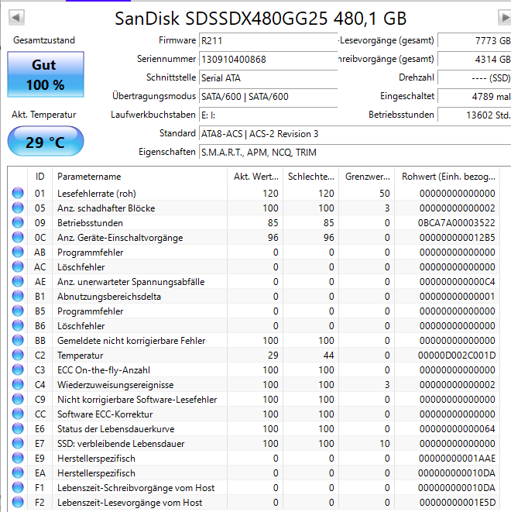The height and width of the screenshot is (512, 511).
Task: Click the Firmware field showing R211
Action: click(267, 40)
